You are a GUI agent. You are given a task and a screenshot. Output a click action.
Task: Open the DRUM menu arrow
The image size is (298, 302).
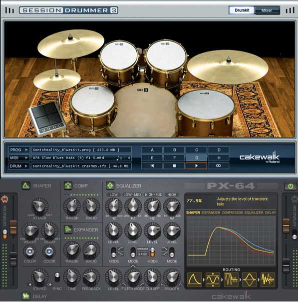[x=26, y=166]
